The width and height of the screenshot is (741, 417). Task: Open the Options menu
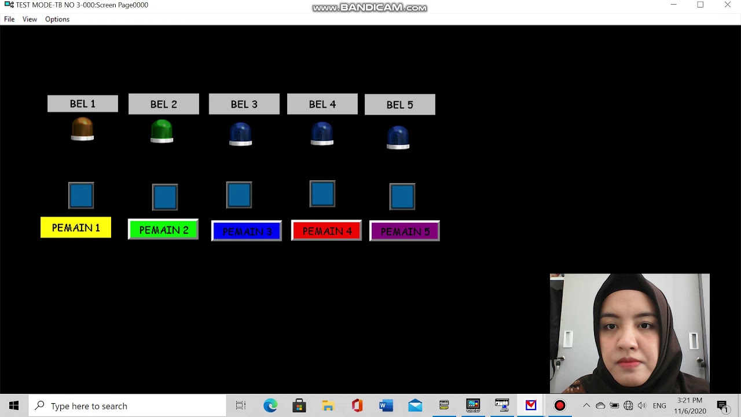pos(57,19)
